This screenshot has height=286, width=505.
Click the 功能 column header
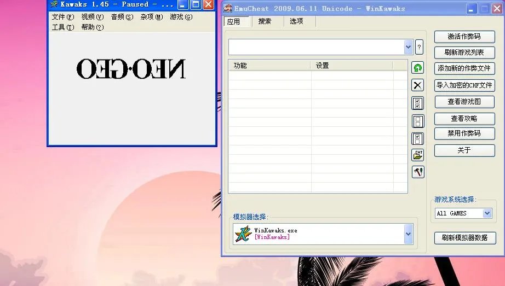point(269,66)
